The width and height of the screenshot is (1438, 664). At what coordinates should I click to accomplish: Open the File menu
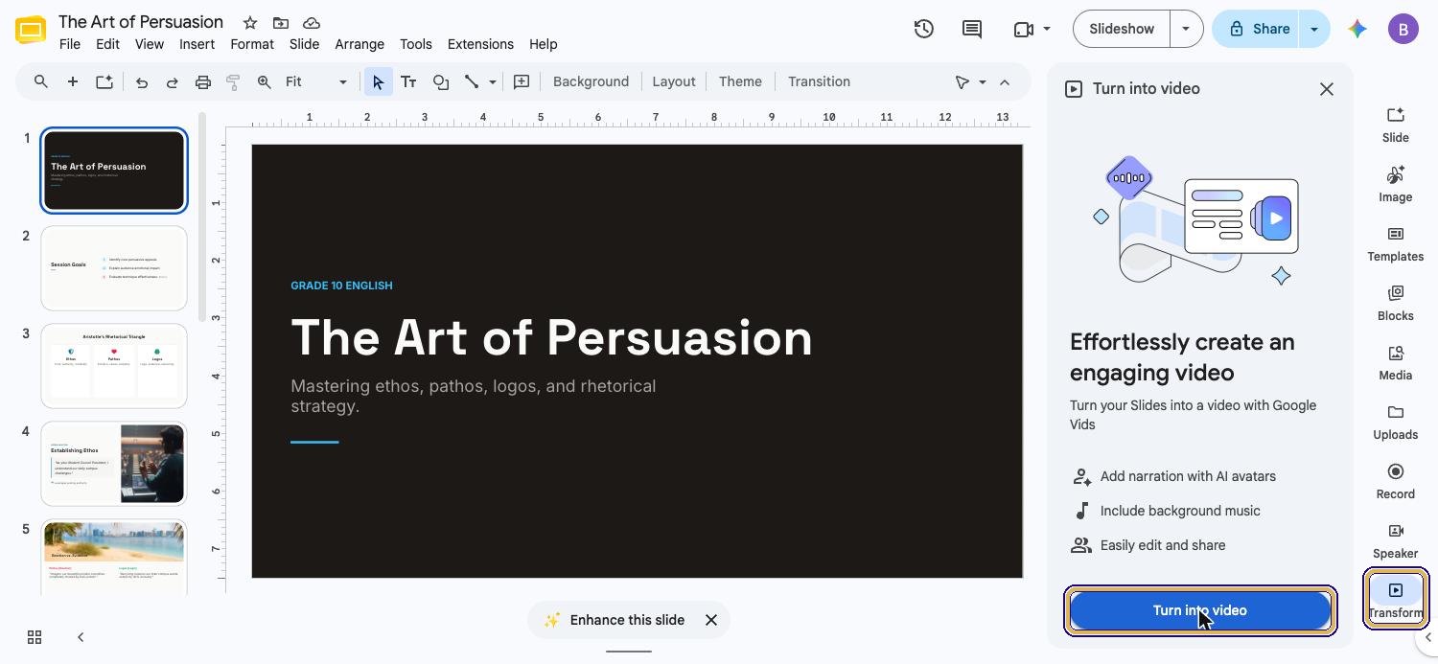pos(69,44)
